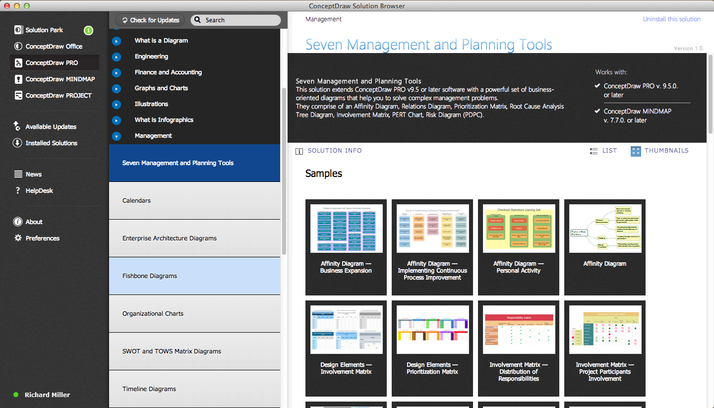Open the Affinity Diagram — Business Expansion sample
Screen dimensions: 714x408
click(x=346, y=247)
